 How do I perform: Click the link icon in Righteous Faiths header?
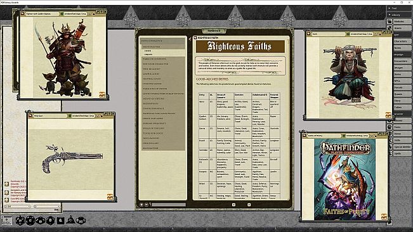tap(195, 38)
